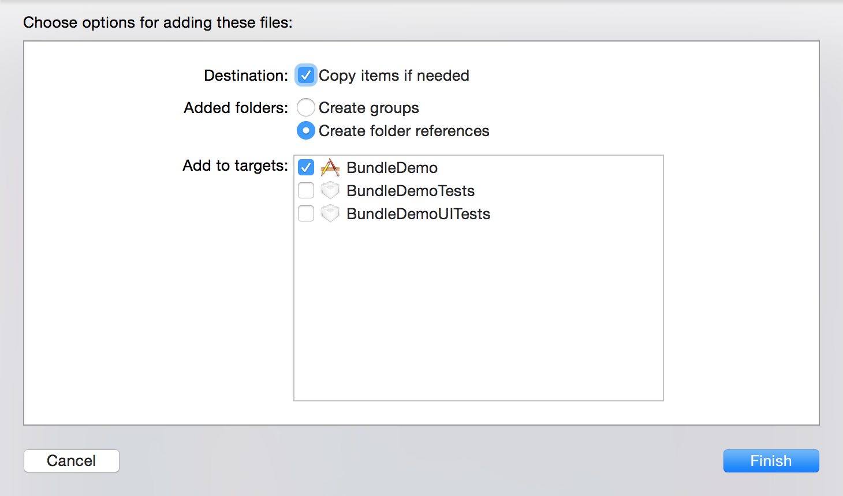Viewport: 843px width, 496px height.
Task: Click the BundleDemoUITests target name
Action: 419,214
